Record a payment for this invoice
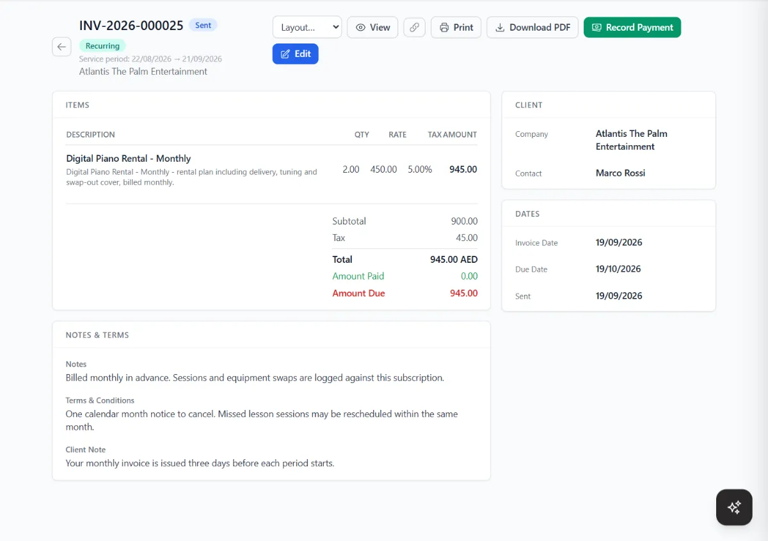The height and width of the screenshot is (541, 768). pyautogui.click(x=632, y=27)
